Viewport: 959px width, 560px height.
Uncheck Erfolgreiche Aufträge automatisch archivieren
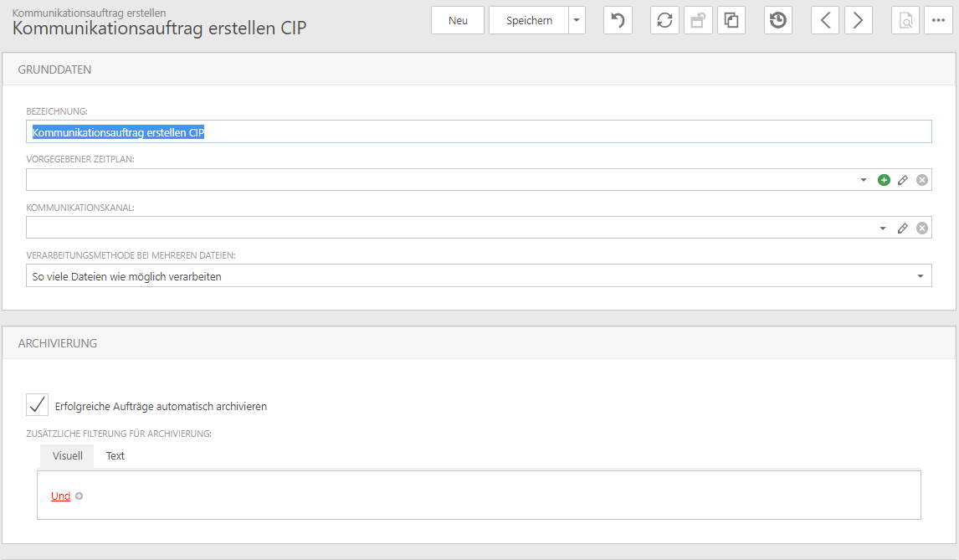click(x=38, y=405)
